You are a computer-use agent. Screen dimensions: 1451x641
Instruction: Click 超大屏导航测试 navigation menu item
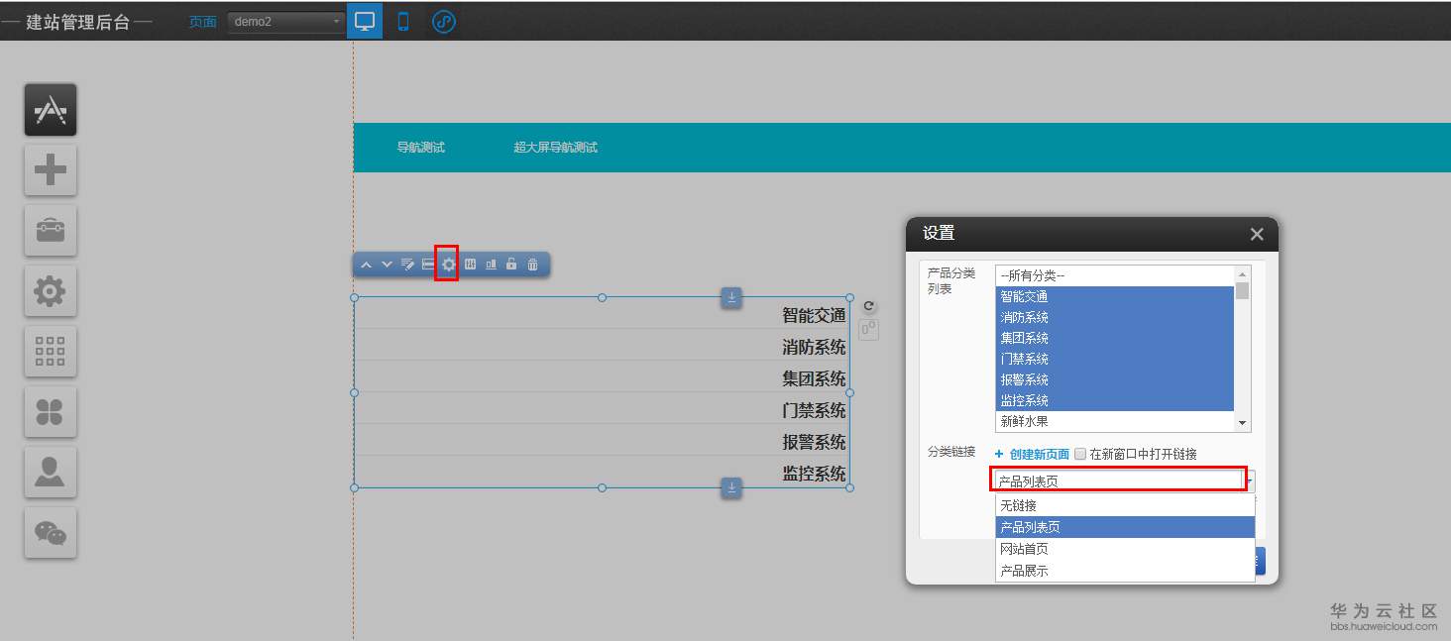point(556,148)
